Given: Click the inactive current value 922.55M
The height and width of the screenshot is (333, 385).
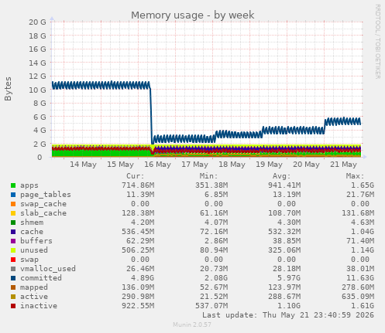Looking at the screenshot, I should tap(138, 306).
